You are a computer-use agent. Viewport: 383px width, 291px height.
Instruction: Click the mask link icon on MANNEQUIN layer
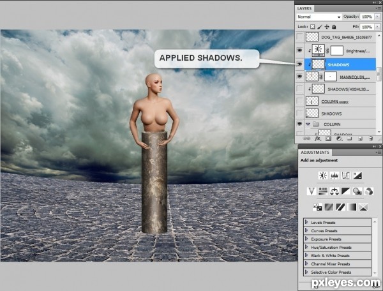coord(321,77)
